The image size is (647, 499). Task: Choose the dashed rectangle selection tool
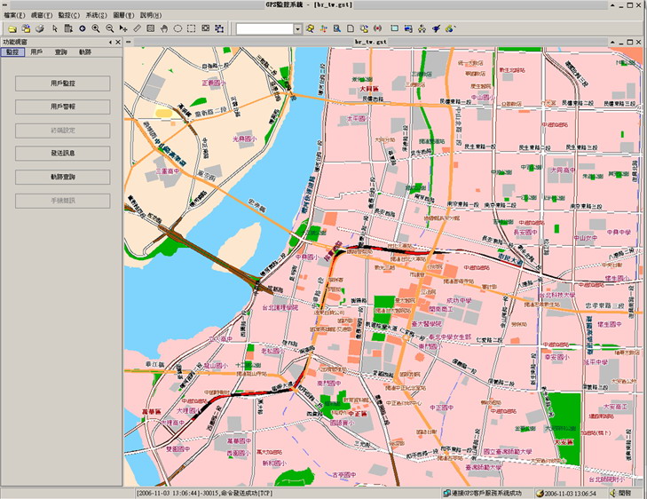[x=192, y=28]
